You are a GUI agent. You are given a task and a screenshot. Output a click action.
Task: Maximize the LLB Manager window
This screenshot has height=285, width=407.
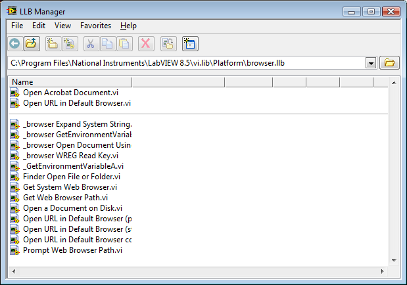point(371,12)
